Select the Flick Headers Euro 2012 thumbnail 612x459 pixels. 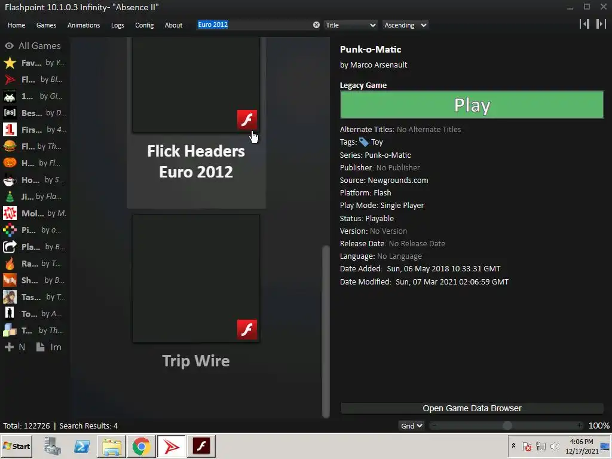point(196,85)
